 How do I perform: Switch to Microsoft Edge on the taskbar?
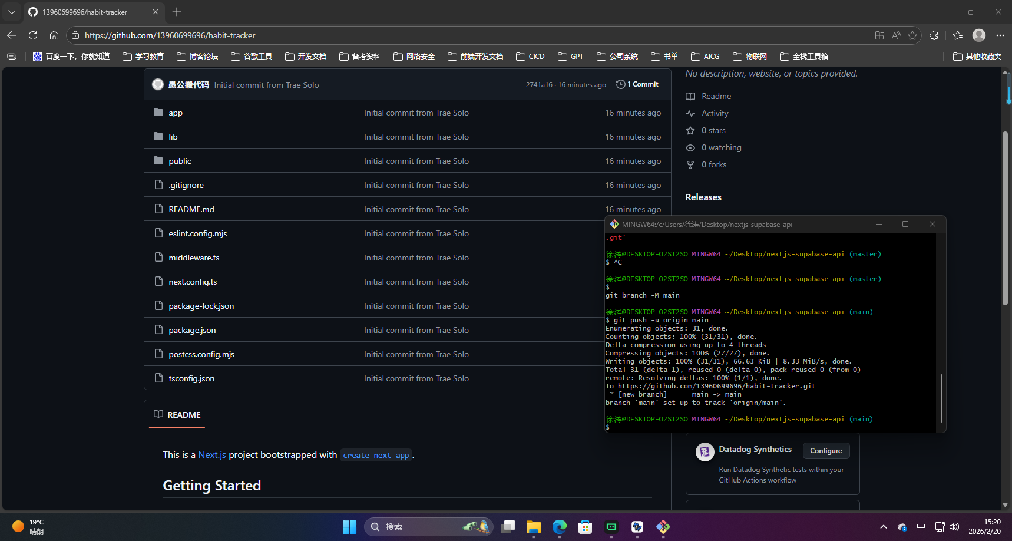[560, 527]
